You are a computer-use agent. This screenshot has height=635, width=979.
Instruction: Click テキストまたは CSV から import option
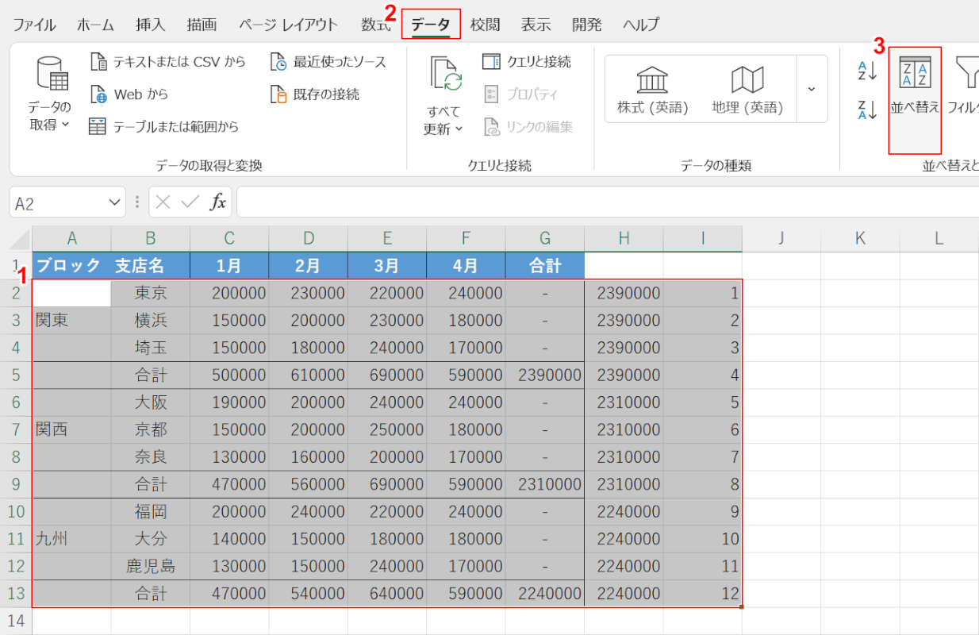pyautogui.click(x=168, y=61)
